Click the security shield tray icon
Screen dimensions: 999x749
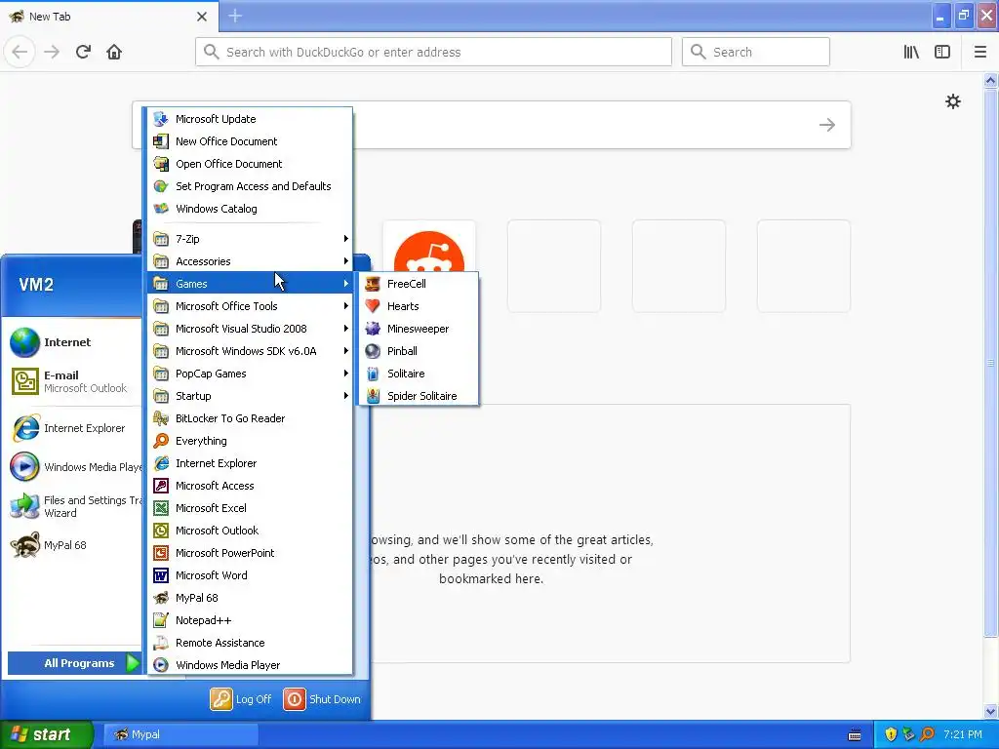(x=891, y=734)
